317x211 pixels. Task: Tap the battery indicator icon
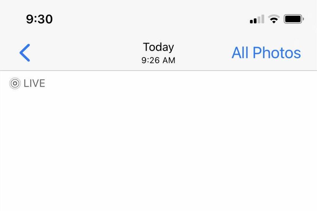[294, 19]
